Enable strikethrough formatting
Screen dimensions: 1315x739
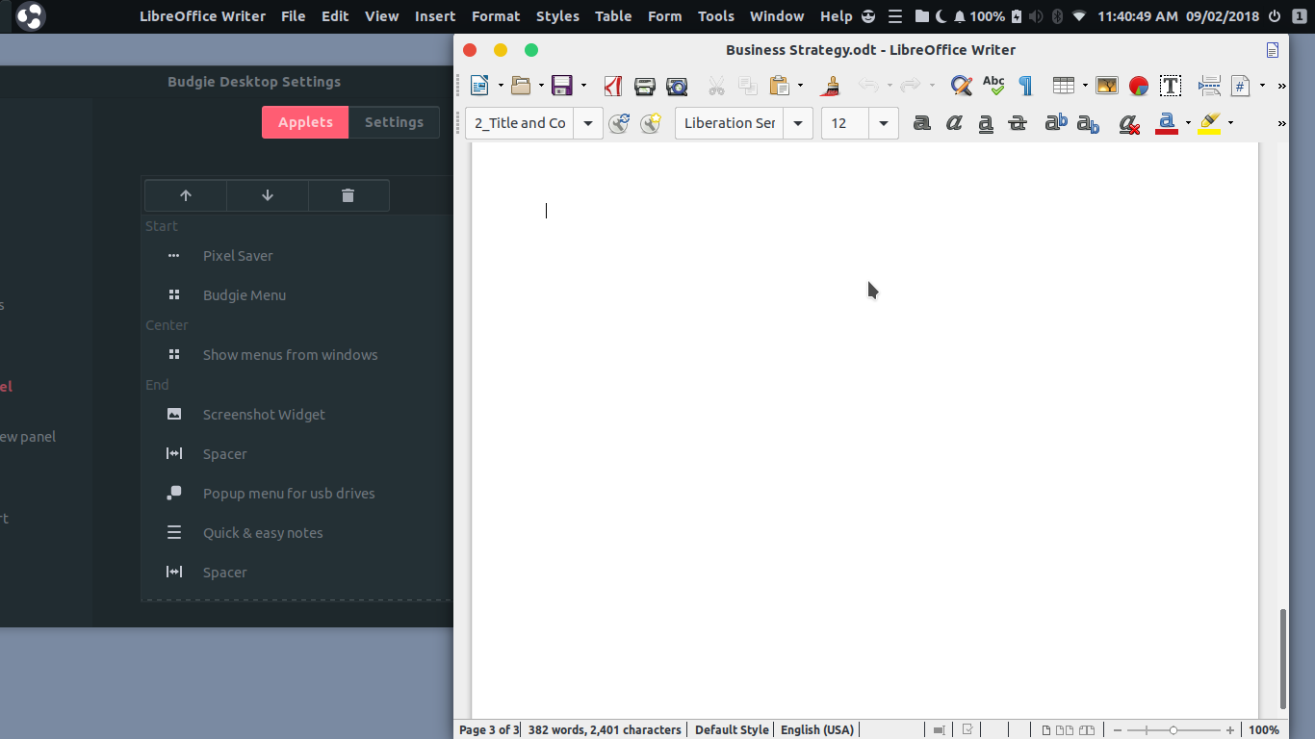1018,123
